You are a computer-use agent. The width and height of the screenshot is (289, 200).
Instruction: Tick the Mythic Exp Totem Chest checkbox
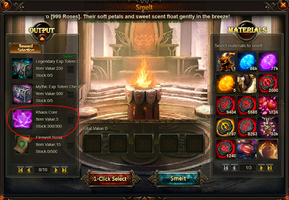(x=71, y=95)
